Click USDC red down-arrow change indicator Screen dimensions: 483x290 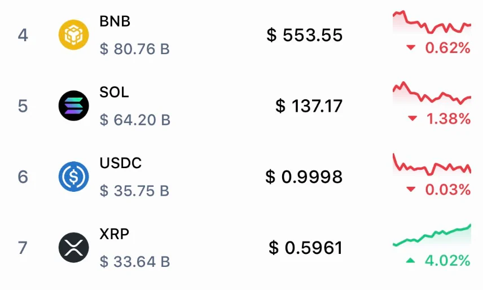[x=411, y=190]
